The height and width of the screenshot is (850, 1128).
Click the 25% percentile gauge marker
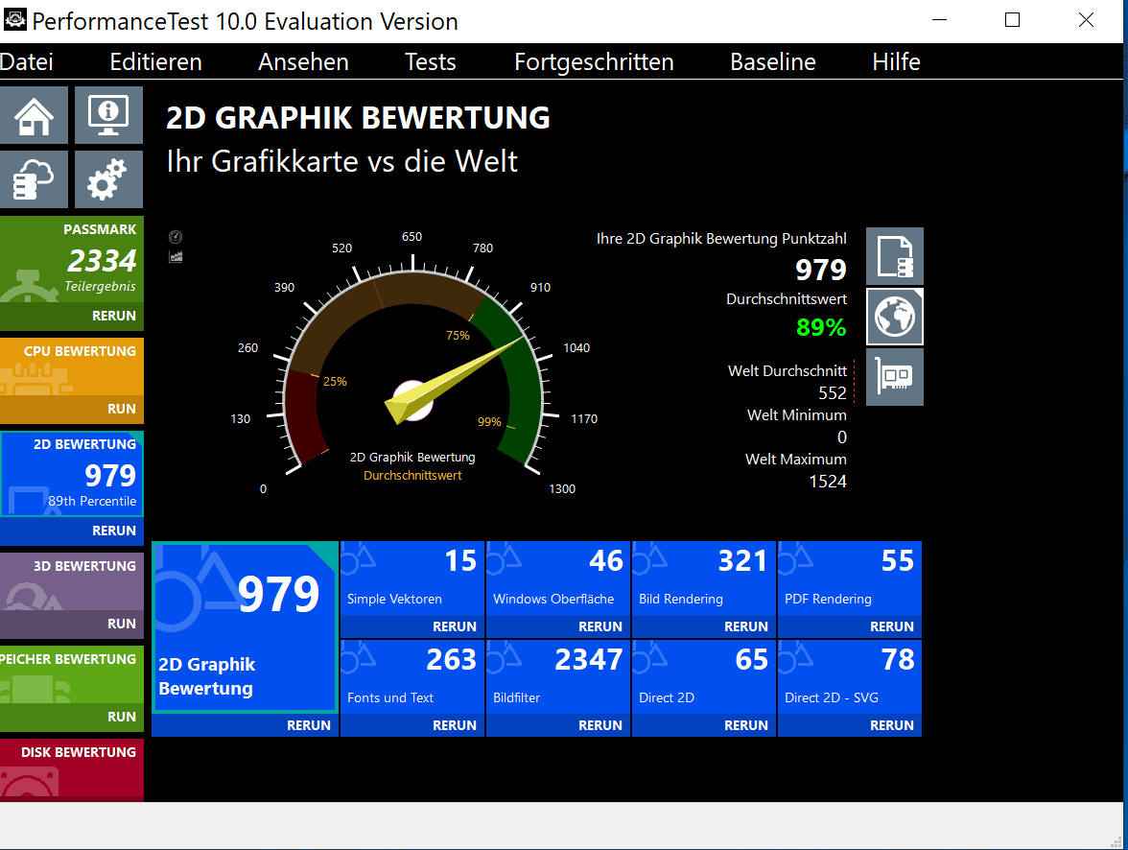(x=335, y=382)
